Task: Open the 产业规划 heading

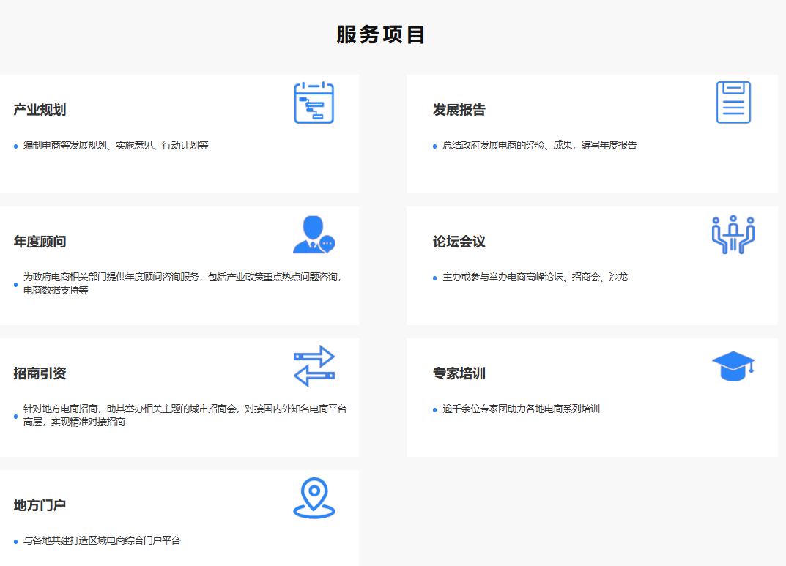Action: pyautogui.click(x=40, y=110)
